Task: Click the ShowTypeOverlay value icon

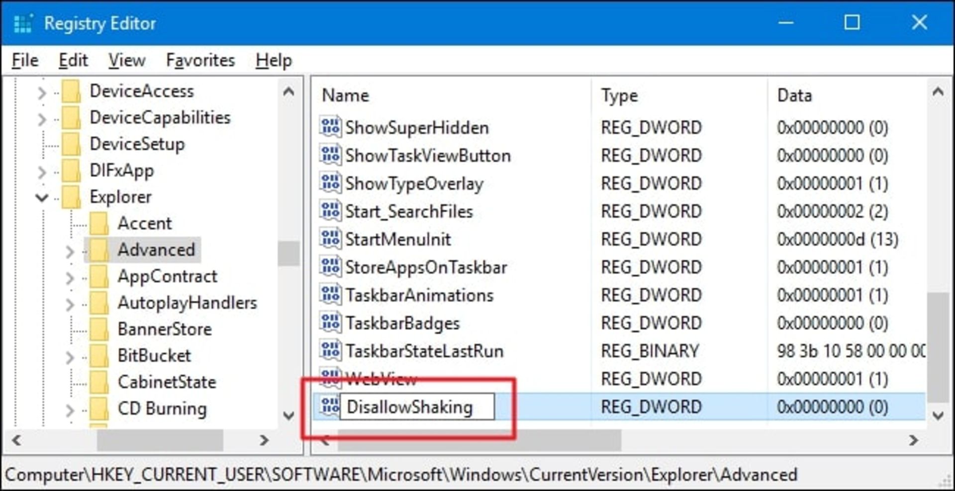Action: [330, 183]
